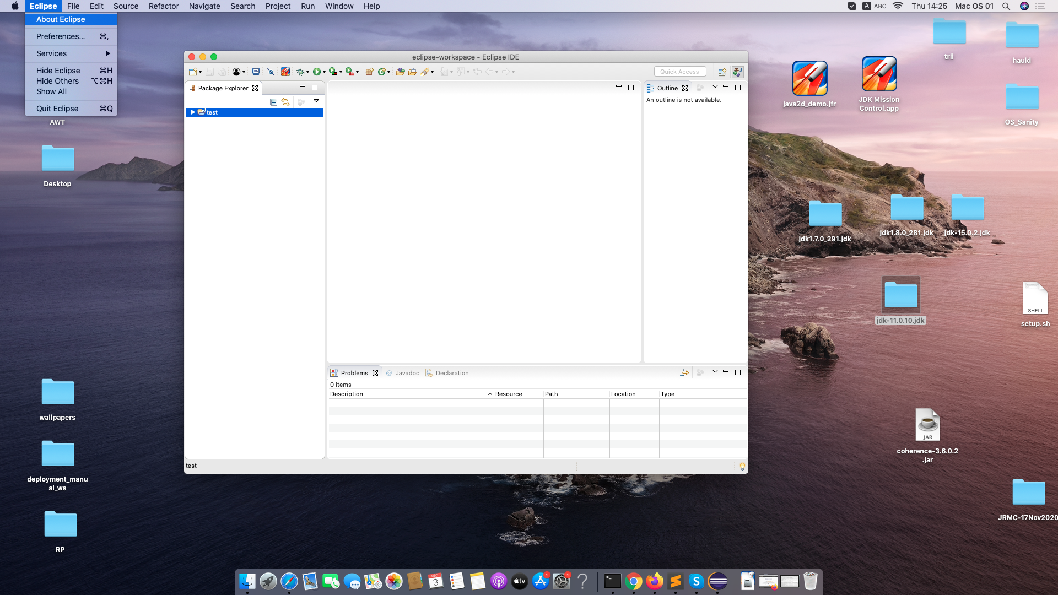This screenshot has width=1058, height=595.
Task: Expand the test project tree node
Action: point(193,112)
